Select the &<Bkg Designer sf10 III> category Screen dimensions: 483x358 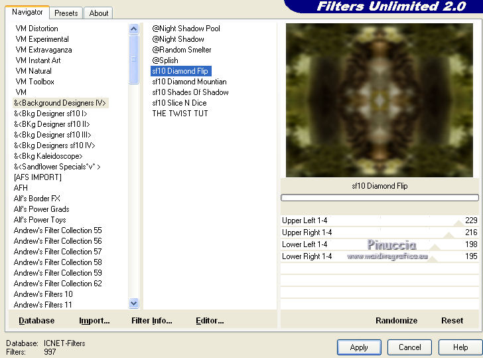pos(52,135)
